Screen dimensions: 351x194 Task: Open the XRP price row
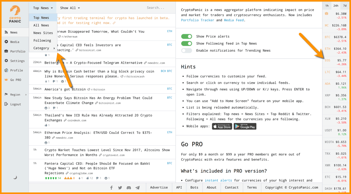(336, 97)
